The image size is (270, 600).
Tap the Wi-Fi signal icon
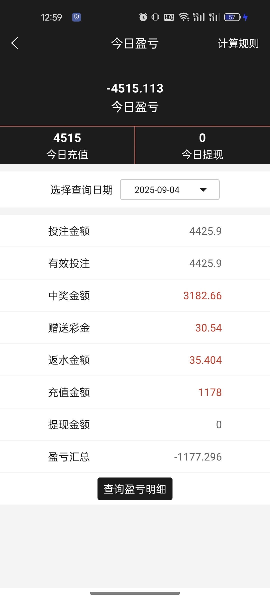[x=184, y=17]
